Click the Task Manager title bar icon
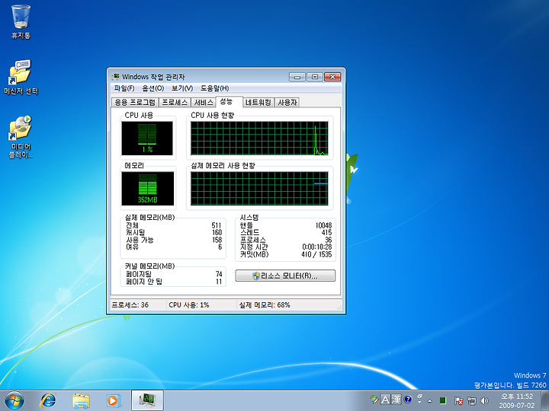The width and height of the screenshot is (549, 411). 116,77
